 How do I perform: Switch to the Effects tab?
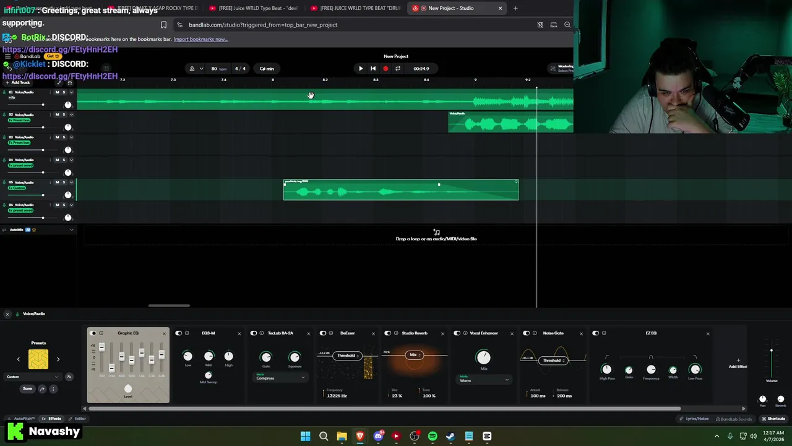pyautogui.click(x=52, y=419)
